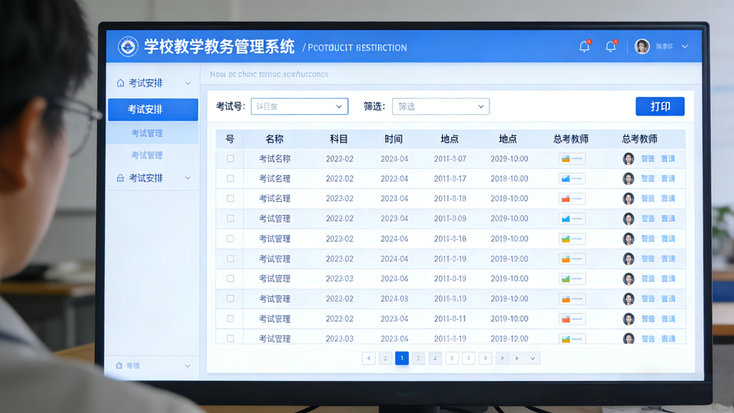Click the school logo in the header

pos(128,47)
